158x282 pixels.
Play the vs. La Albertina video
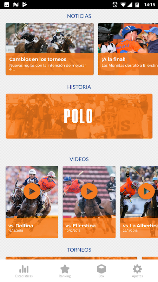pyautogui.click(x=146, y=191)
